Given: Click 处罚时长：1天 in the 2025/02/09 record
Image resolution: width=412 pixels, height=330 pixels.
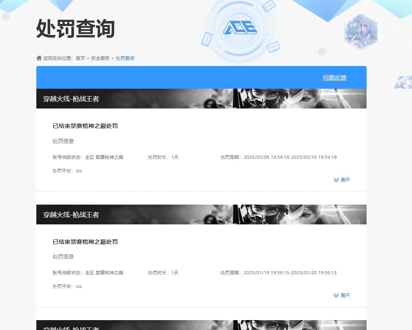Looking at the screenshot, I should (x=163, y=157).
